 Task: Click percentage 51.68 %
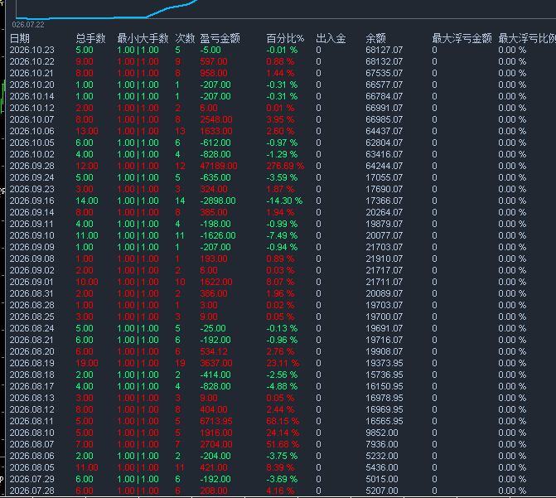(283, 444)
